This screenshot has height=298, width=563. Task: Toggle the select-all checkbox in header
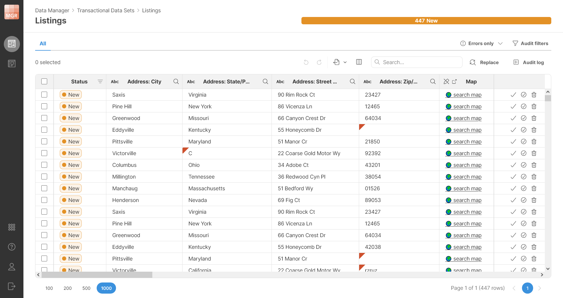point(44,81)
